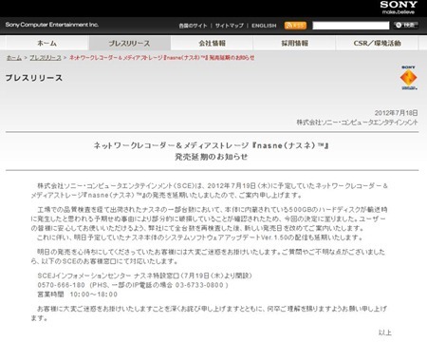The width and height of the screenshot is (427, 342).
Task: Open the PlayStation family logo icon
Action: coord(409,78)
